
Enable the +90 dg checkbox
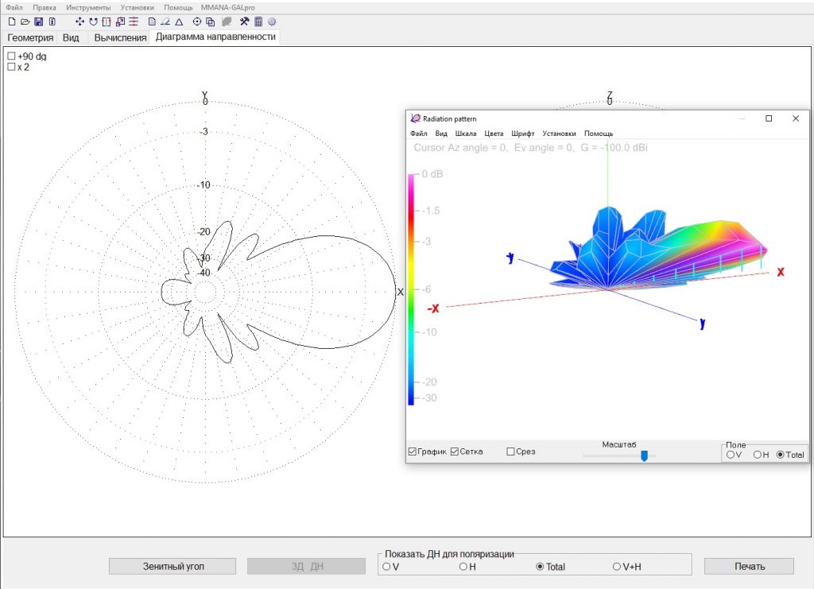tap(11, 56)
